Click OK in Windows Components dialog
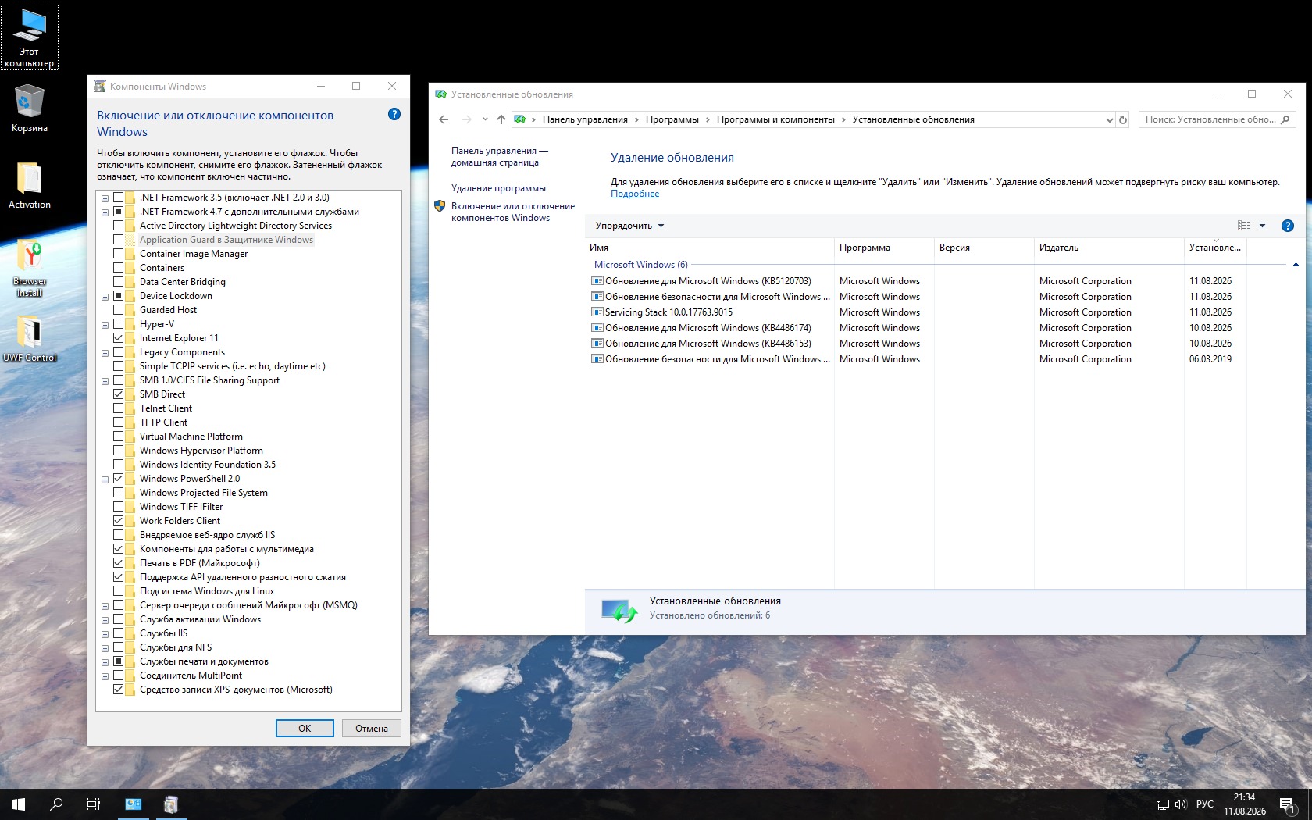Image resolution: width=1312 pixels, height=820 pixels. [305, 728]
